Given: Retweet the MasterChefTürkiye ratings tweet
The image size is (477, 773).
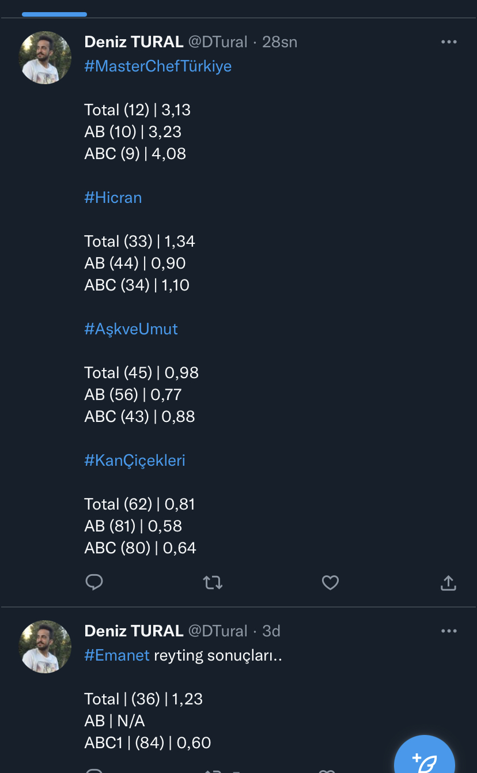Looking at the screenshot, I should pos(213,583).
